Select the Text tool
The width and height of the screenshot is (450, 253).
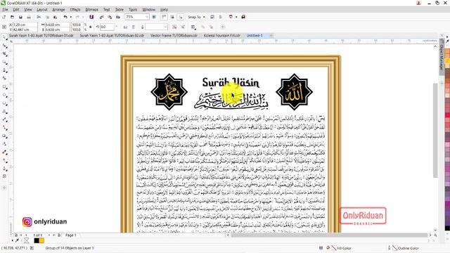4,111
